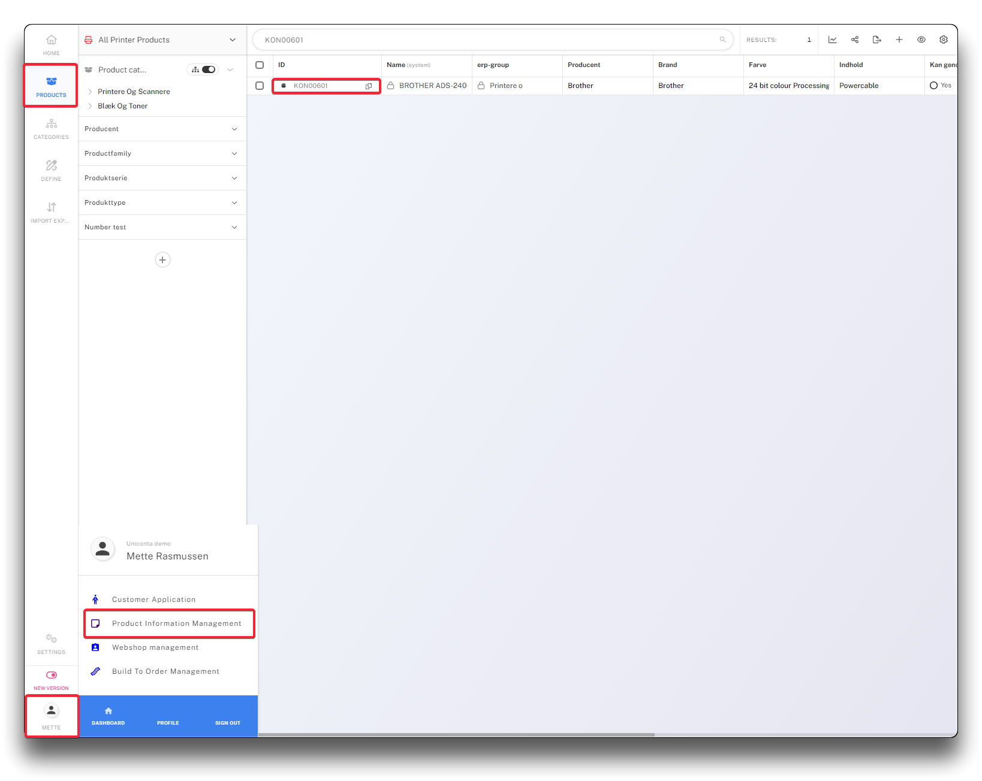Open Categories in left sidebar
The width and height of the screenshot is (982, 781).
(52, 129)
